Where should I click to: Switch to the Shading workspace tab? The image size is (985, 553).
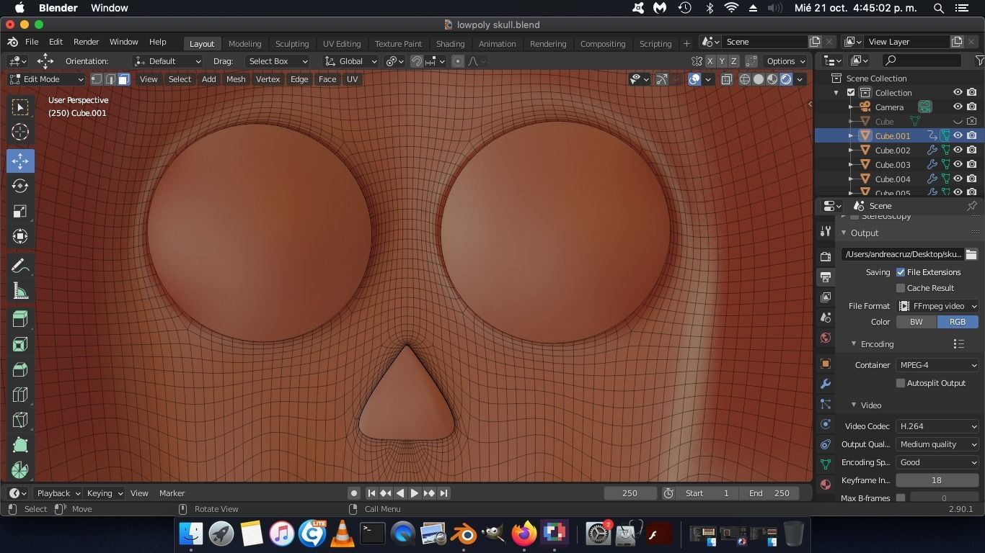[450, 43]
